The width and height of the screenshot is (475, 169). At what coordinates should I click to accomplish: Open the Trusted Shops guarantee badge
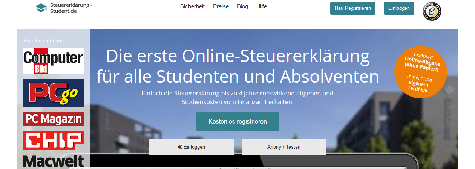click(432, 11)
